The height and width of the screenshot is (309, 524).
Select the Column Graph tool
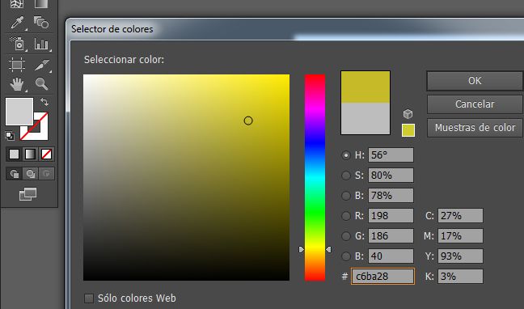click(41, 44)
